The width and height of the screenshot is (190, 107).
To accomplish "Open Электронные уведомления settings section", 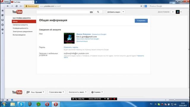I will point(23,32).
